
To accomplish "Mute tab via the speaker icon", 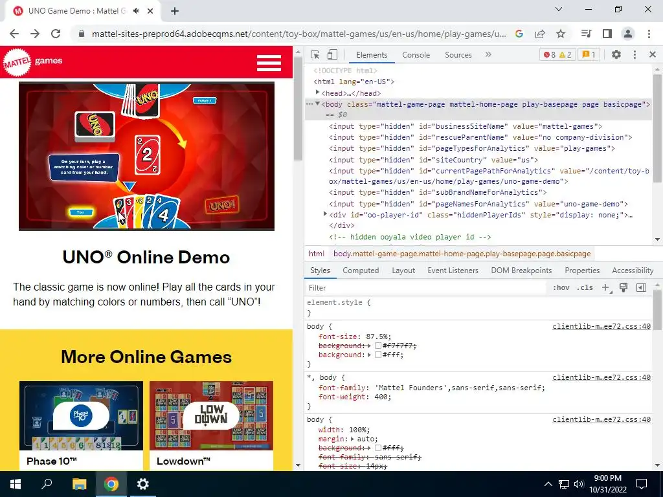I will coord(136,11).
